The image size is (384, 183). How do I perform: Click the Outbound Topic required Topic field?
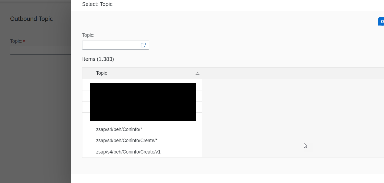tap(41, 50)
